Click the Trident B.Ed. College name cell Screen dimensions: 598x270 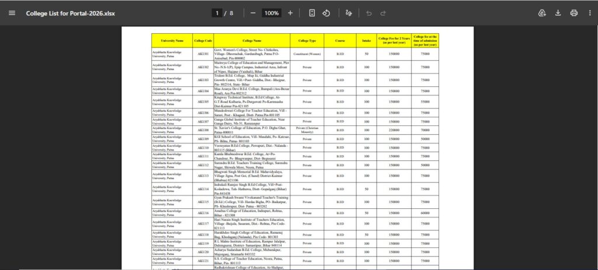[252, 80]
